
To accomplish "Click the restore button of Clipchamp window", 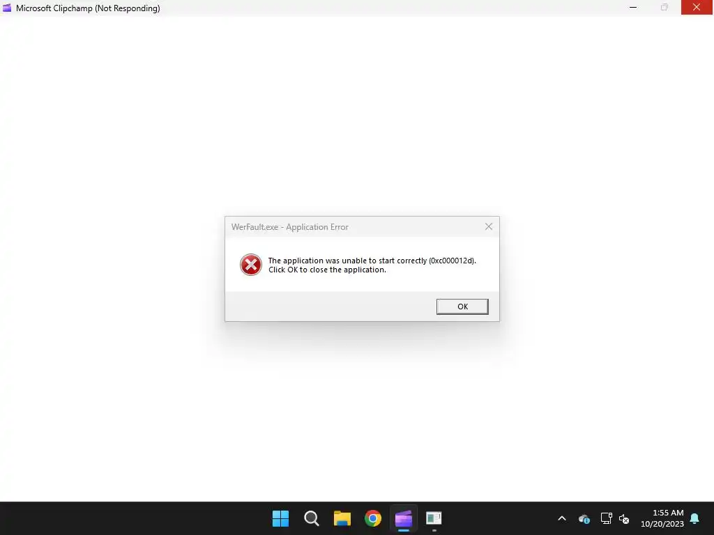I will (664, 7).
